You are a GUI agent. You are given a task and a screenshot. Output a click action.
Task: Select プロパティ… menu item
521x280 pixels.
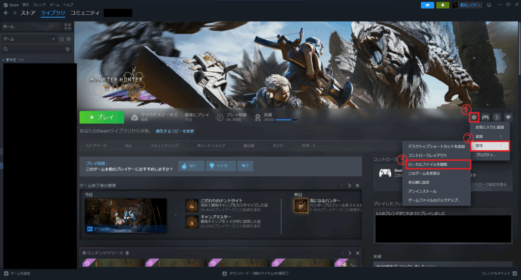tap(489, 155)
